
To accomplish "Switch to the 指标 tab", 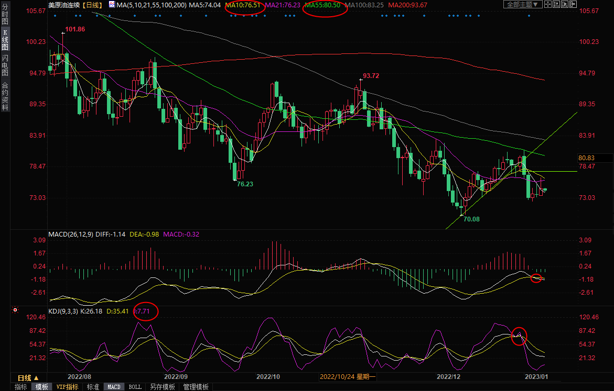I will 21,387.
